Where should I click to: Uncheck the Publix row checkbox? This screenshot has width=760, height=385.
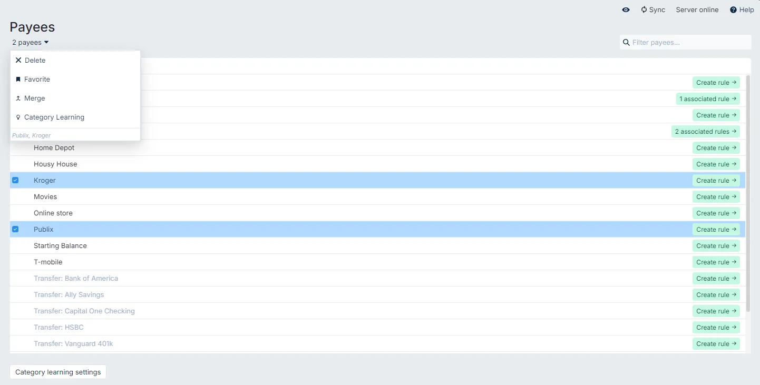15,229
